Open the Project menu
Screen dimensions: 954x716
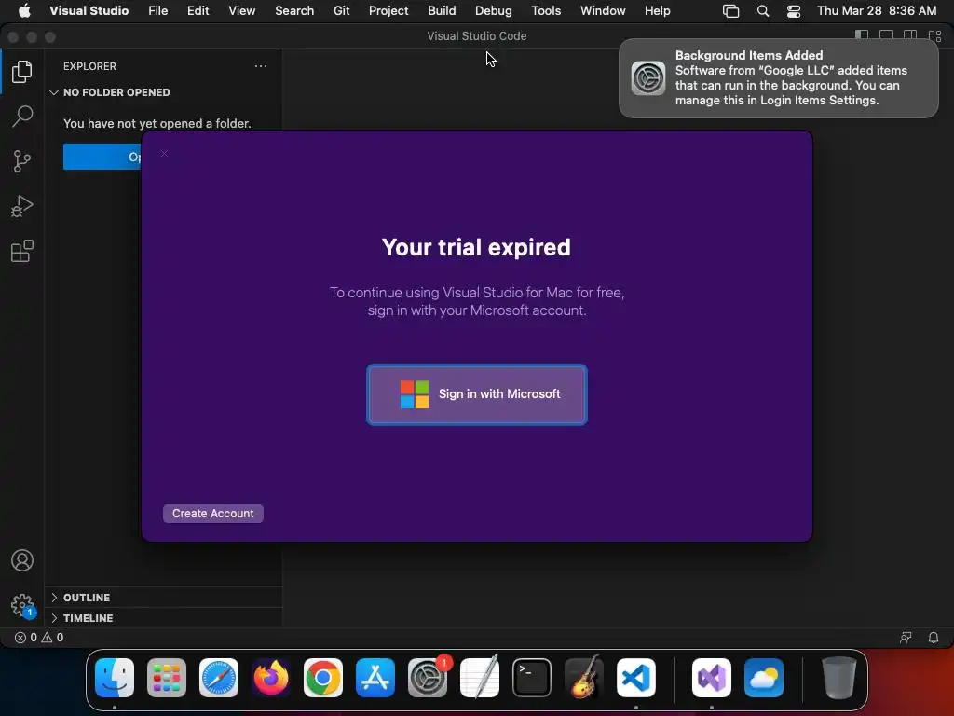click(x=388, y=11)
